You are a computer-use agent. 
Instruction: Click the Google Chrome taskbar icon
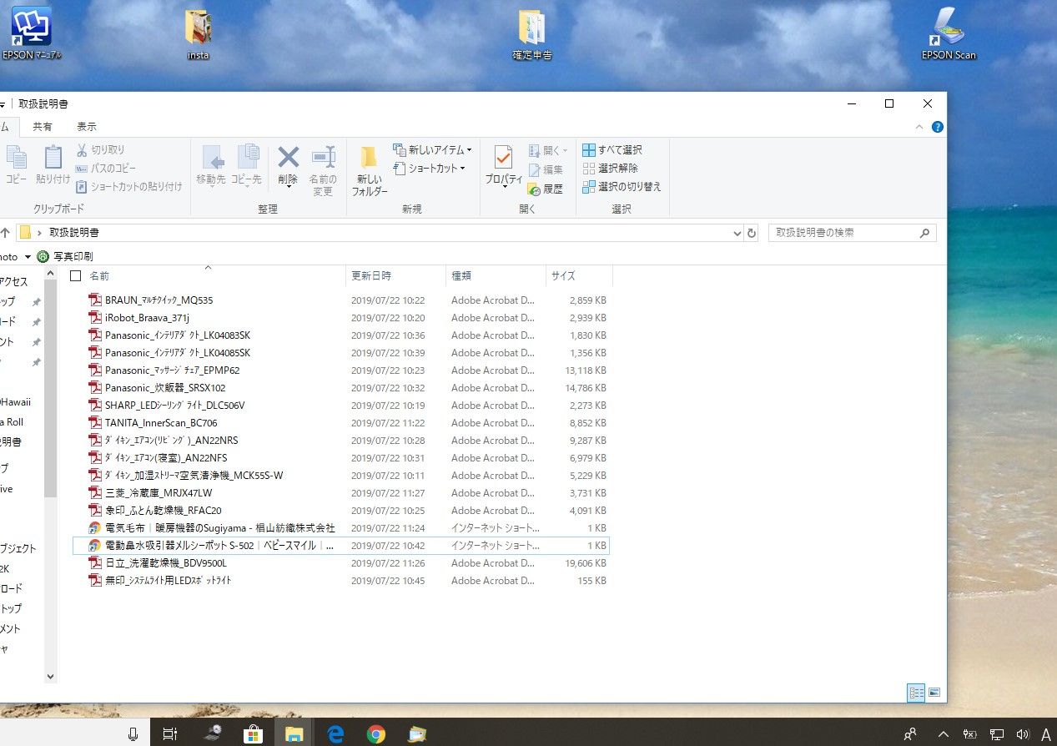(x=376, y=733)
